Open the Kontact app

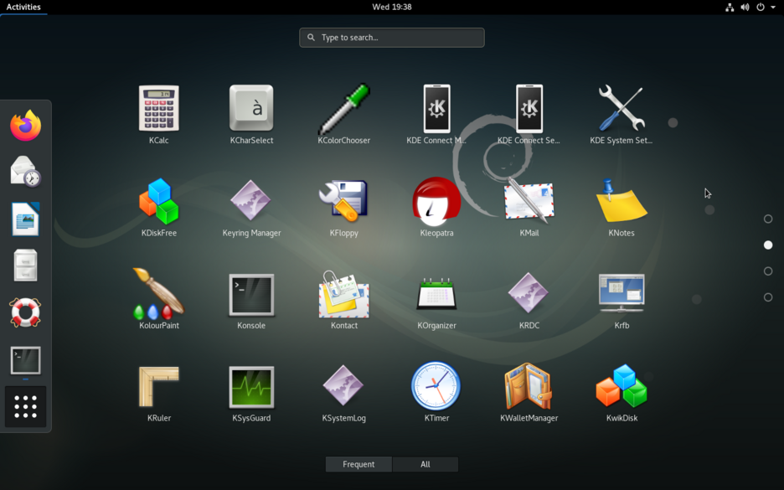click(344, 299)
